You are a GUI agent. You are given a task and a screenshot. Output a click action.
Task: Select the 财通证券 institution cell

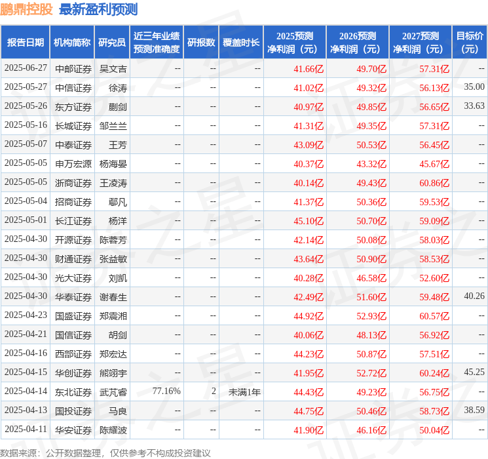73,259
